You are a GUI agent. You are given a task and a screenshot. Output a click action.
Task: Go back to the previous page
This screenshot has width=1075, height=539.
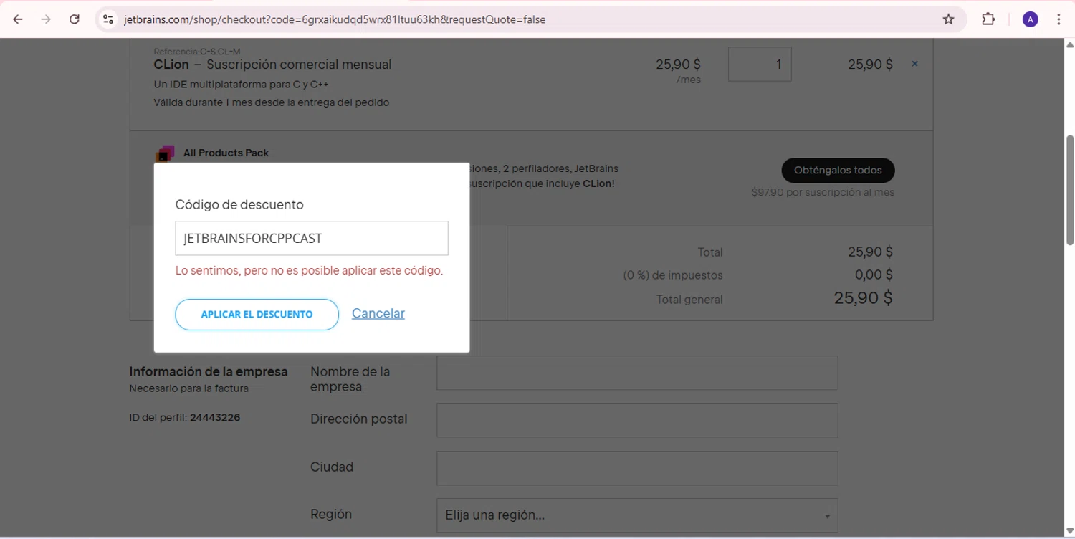18,19
